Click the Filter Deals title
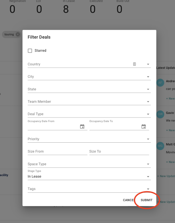175x223 pixels. coord(39,37)
